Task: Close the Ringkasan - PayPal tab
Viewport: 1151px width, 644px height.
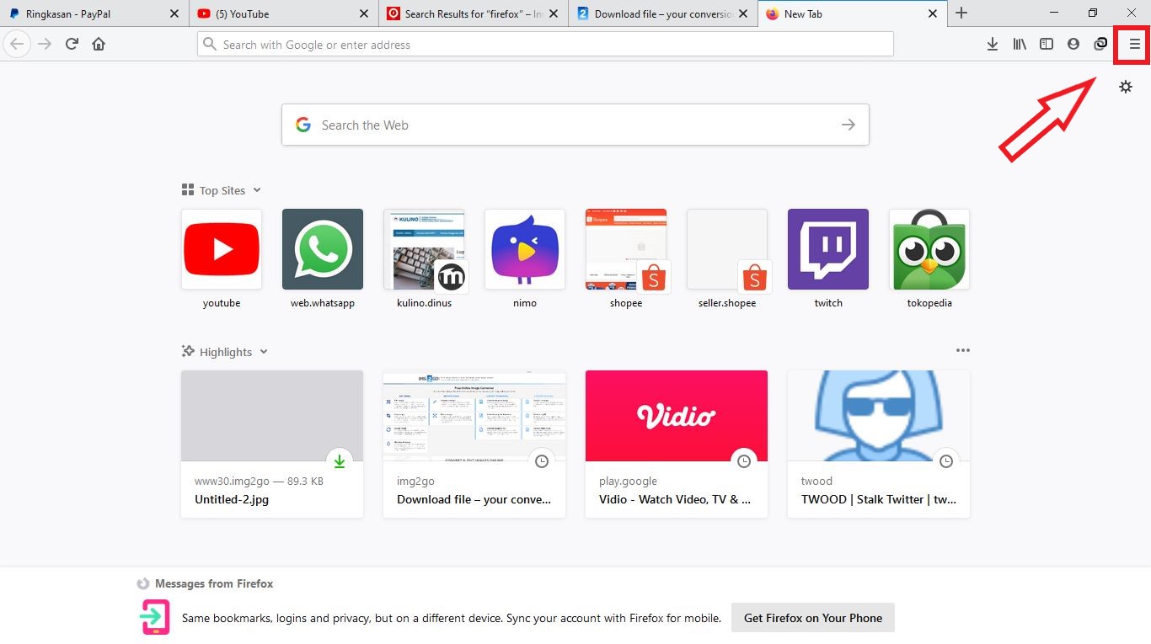Action: [174, 13]
